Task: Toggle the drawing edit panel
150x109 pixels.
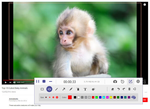Action: tap(130, 82)
